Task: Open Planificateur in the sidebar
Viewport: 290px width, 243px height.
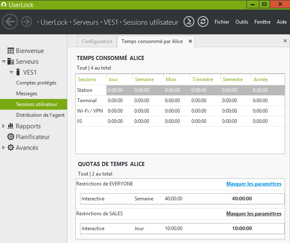Action: tap(33, 137)
